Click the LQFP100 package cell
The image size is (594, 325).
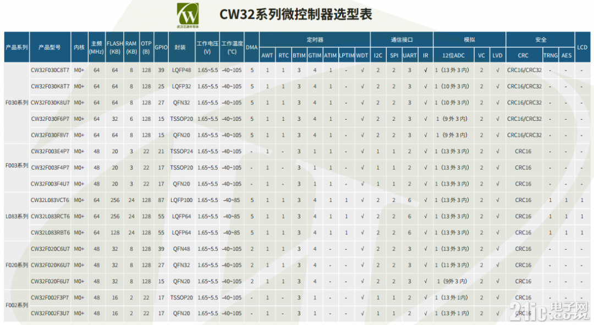coord(182,200)
